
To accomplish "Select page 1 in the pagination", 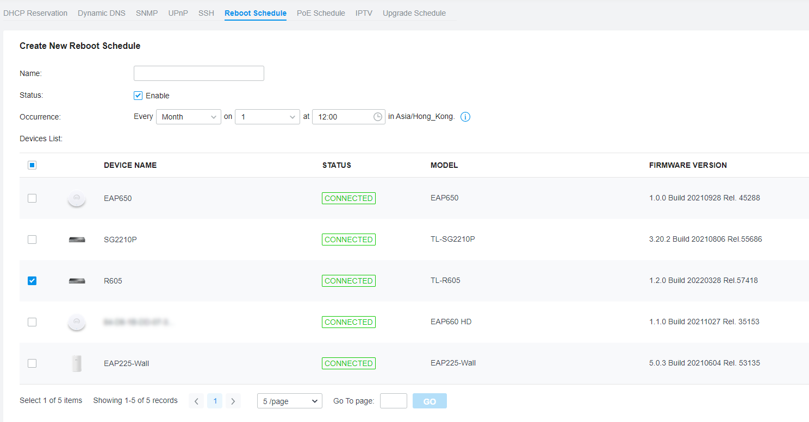I will 215,400.
